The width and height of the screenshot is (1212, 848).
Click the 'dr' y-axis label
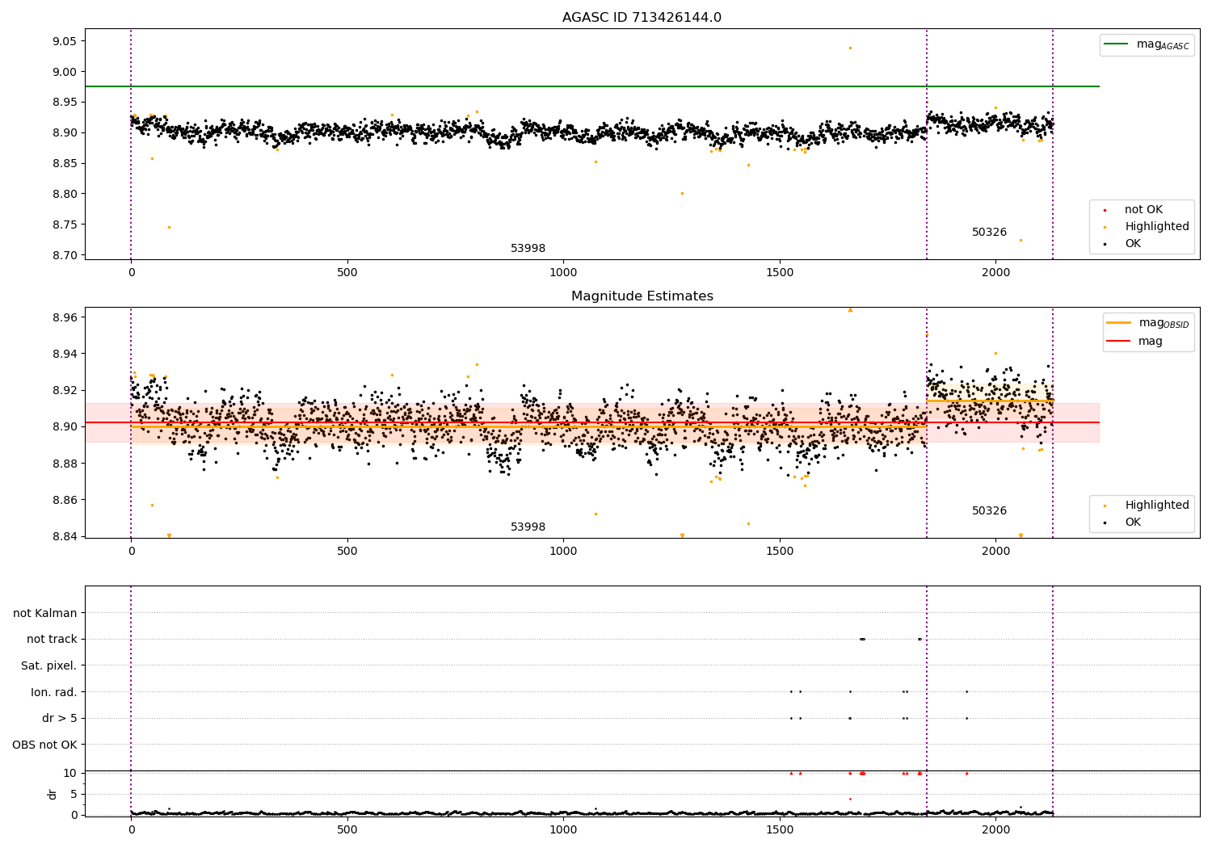pos(53,794)
